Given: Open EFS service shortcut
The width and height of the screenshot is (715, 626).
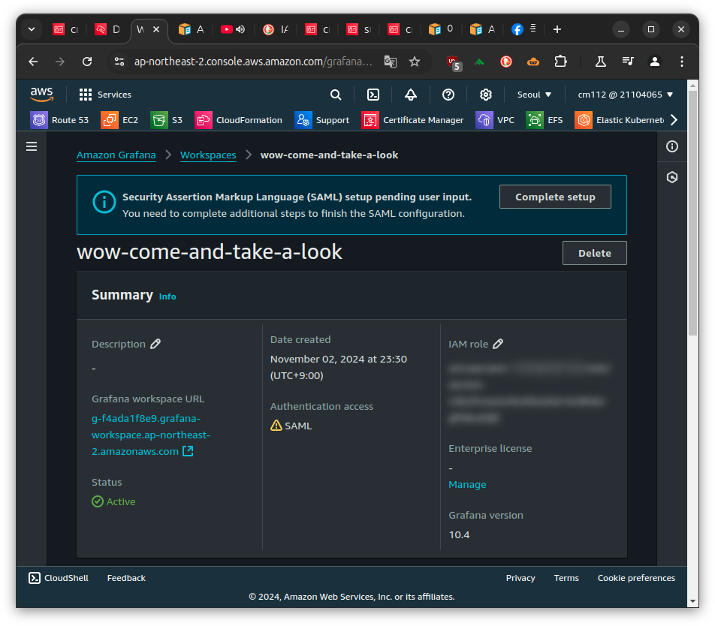Looking at the screenshot, I should click(x=545, y=120).
